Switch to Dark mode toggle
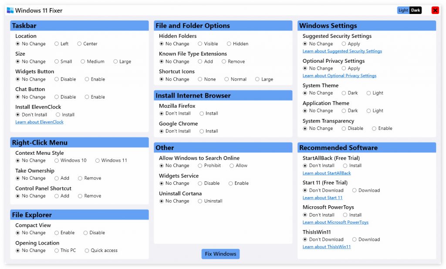 (x=416, y=10)
